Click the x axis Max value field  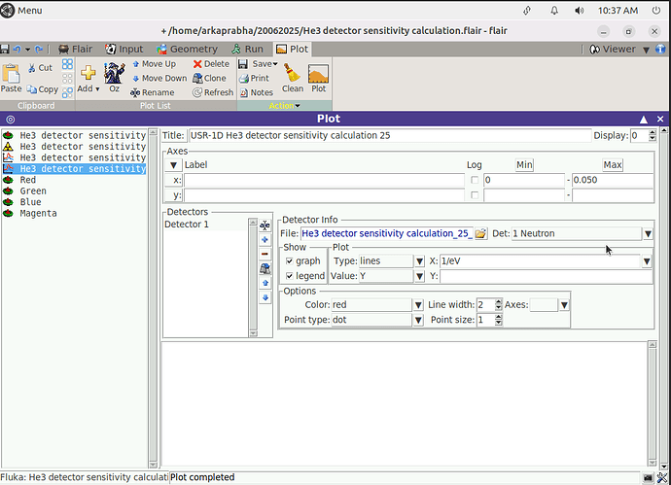click(x=613, y=180)
